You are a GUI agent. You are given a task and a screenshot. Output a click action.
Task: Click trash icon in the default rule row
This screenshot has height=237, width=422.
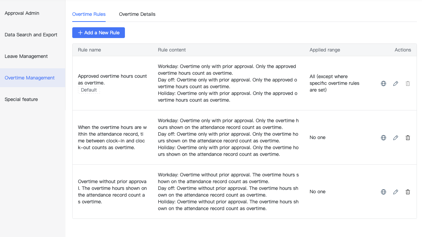click(408, 83)
